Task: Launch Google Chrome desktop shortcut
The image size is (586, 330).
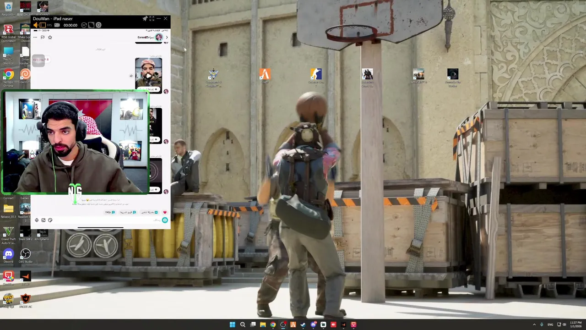Action: pyautogui.click(x=8, y=77)
